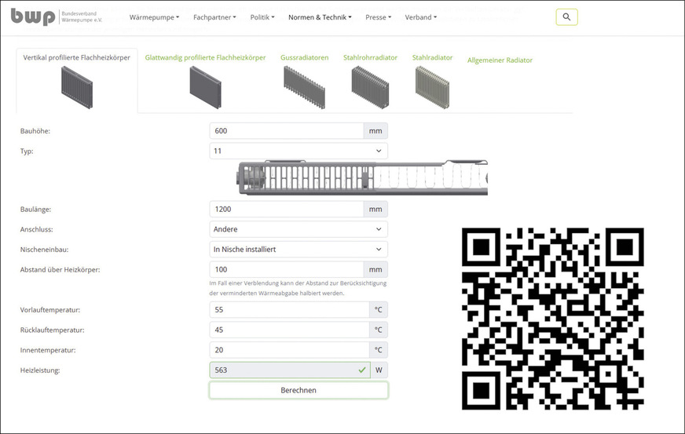The image size is (685, 434).
Task: Open the Fachpartner menu
Action: point(214,17)
